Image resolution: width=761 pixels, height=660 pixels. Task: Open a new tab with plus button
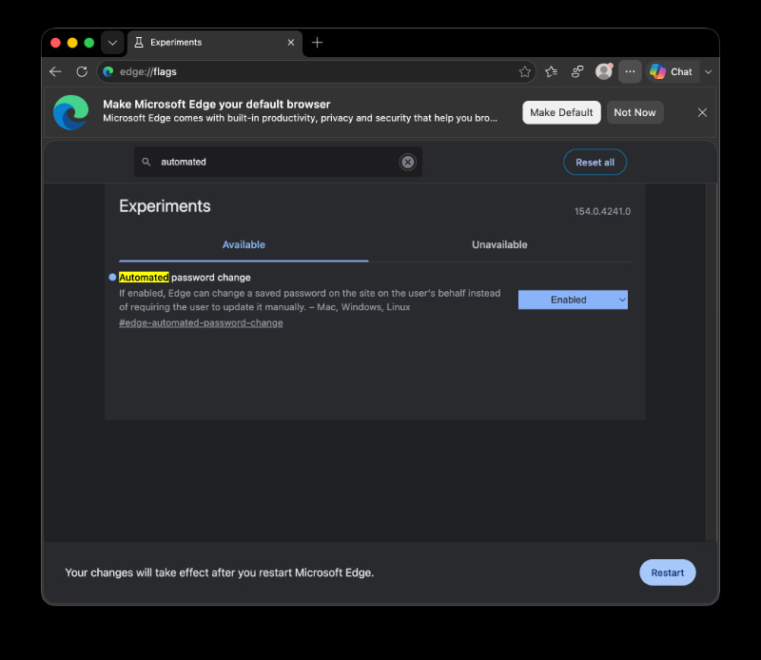click(318, 43)
